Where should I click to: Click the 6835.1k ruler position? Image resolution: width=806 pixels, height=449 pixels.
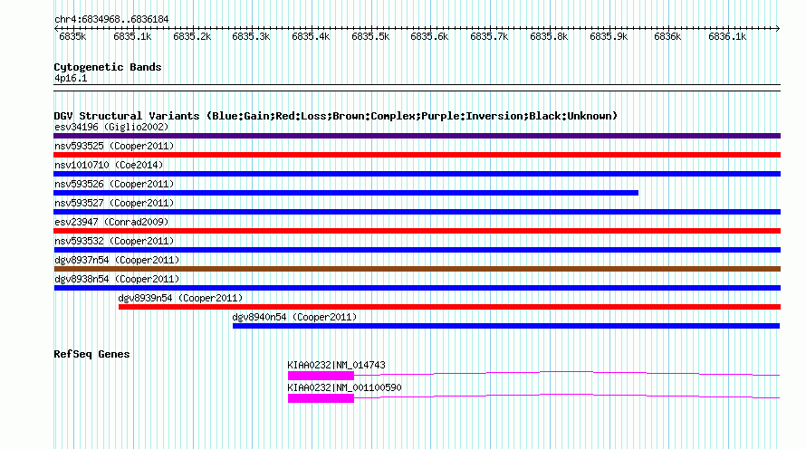[132, 36]
